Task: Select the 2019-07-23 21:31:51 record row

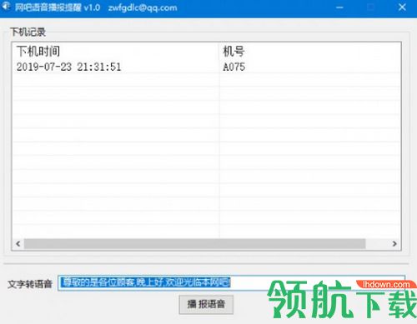Action: pos(206,67)
